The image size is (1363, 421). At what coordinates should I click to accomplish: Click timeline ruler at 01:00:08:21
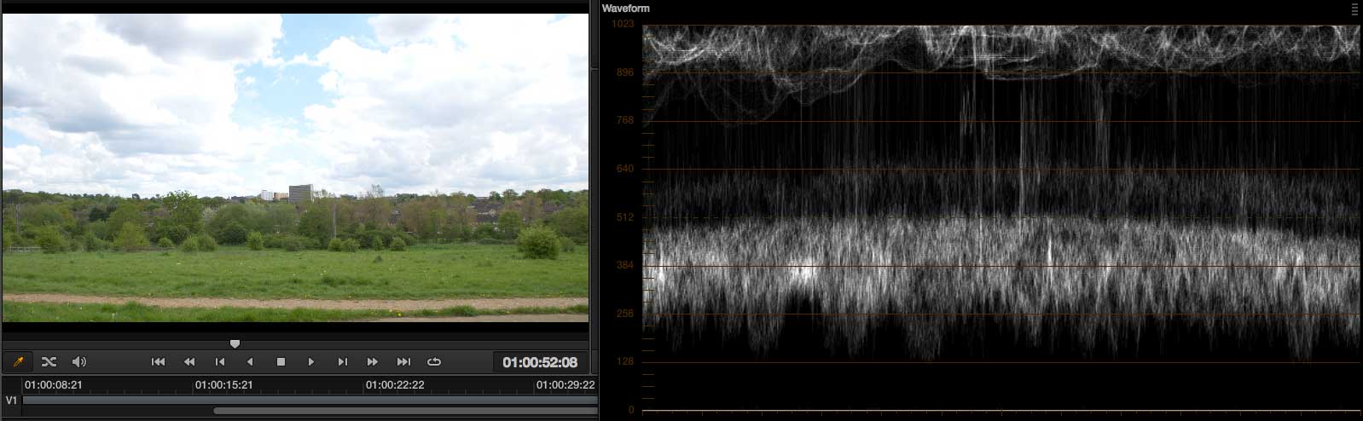click(x=53, y=385)
